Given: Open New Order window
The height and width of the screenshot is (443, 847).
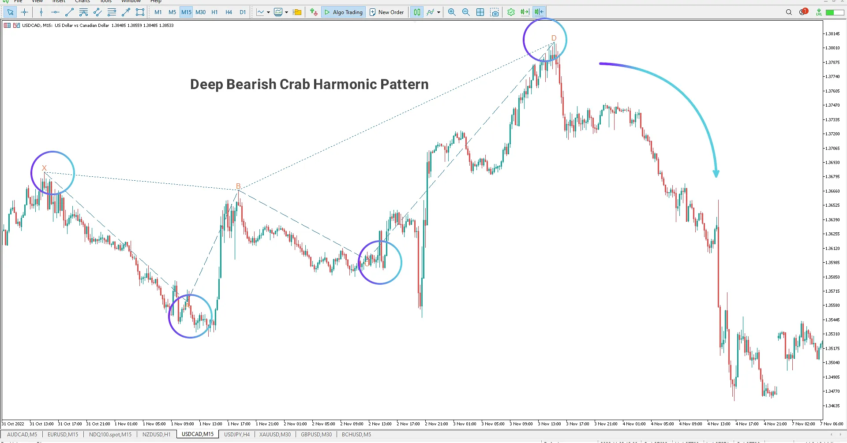Looking at the screenshot, I should click(x=387, y=12).
